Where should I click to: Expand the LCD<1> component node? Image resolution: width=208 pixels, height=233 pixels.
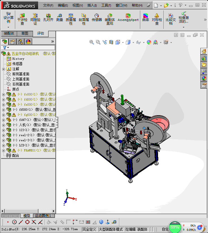coord(3,146)
